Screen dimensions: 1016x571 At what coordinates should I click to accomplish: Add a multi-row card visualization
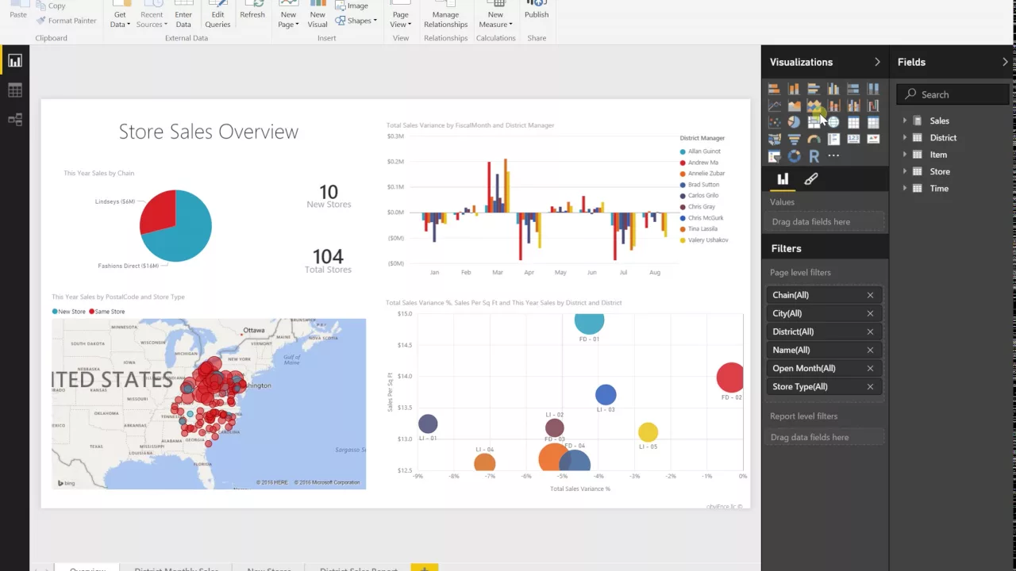coord(833,140)
